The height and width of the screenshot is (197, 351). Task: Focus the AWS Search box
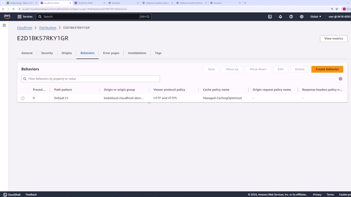[94, 17]
